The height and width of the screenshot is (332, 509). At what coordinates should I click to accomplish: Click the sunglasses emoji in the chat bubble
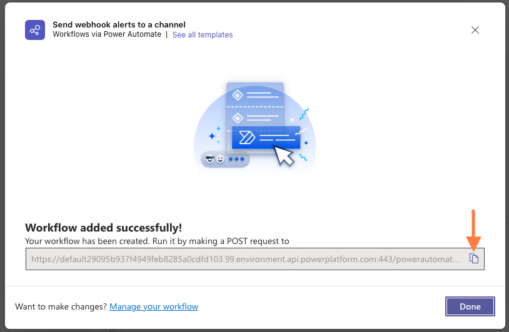[x=210, y=159]
